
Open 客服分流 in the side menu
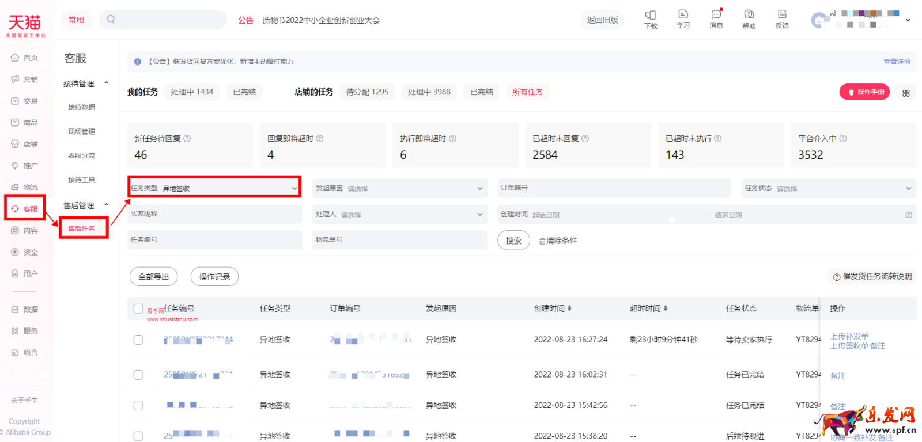click(x=82, y=156)
